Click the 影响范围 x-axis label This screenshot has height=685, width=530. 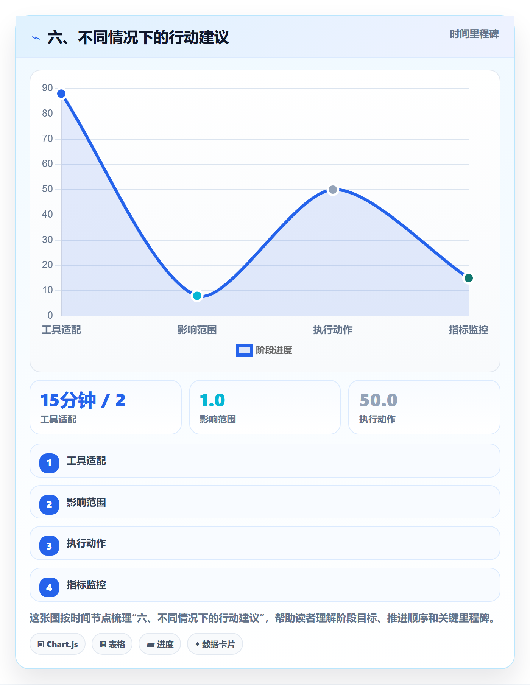point(197,330)
